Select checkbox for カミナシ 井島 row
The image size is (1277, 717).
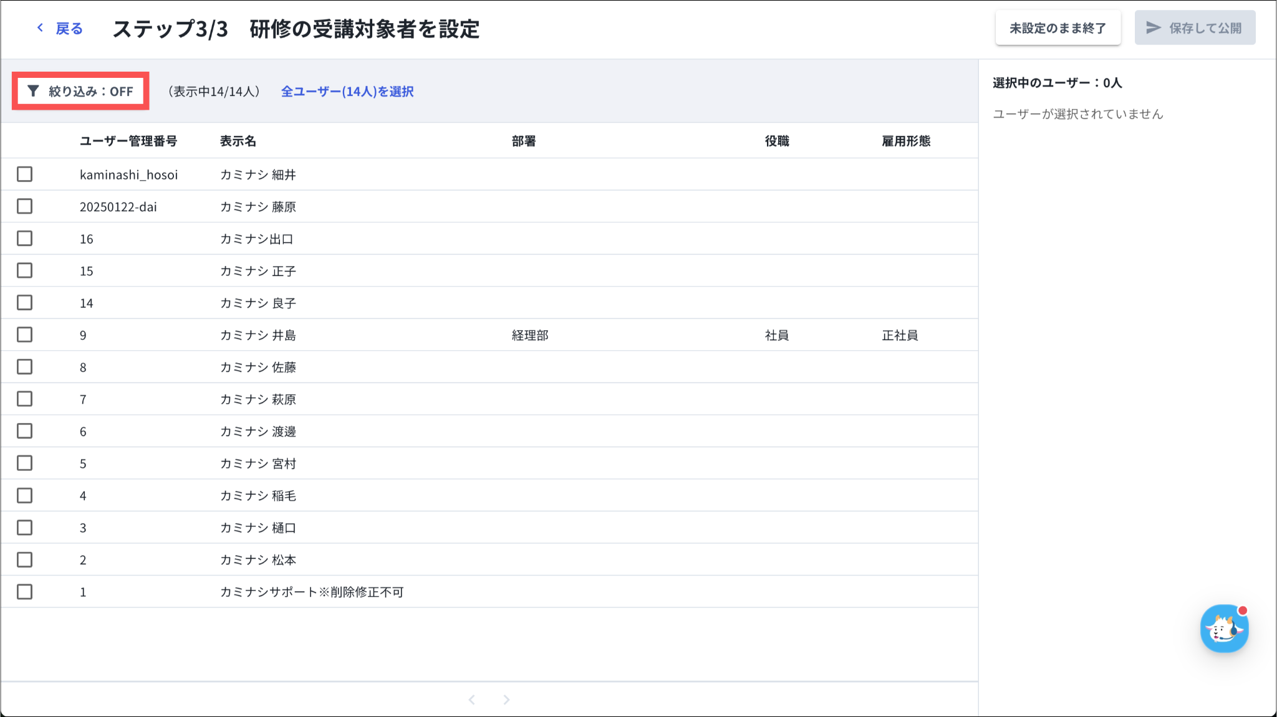click(25, 335)
